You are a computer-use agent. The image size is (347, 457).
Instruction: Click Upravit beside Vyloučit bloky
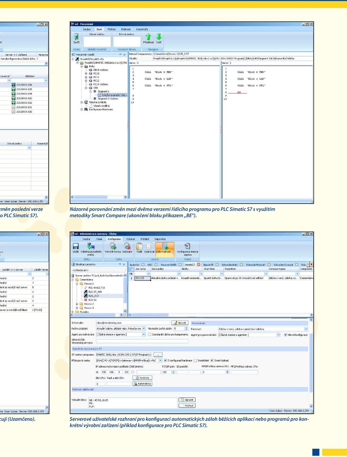coord(187,400)
